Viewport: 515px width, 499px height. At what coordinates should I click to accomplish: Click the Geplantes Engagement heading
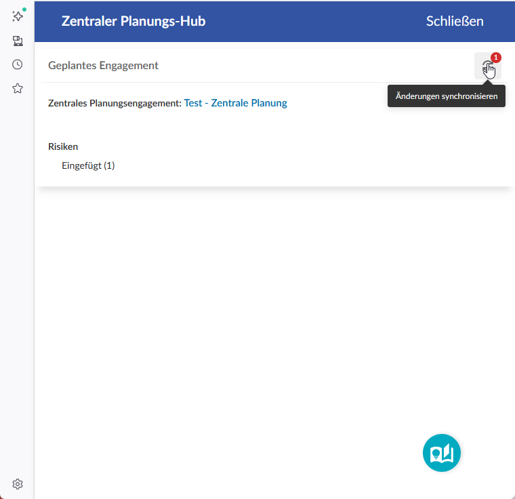103,65
